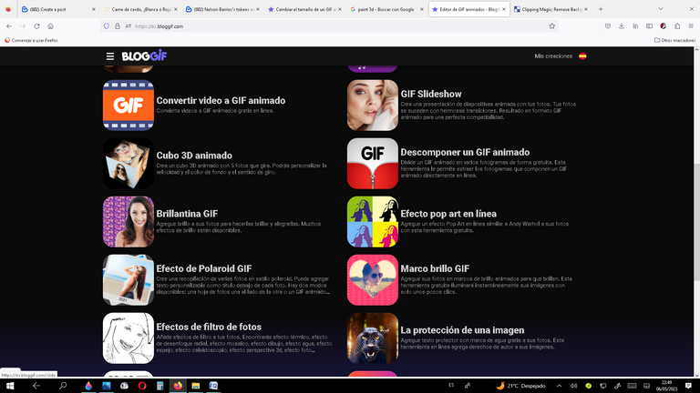Screen dimensions: 700x393
Task: Go to Firefox home page
Action: (50, 26)
